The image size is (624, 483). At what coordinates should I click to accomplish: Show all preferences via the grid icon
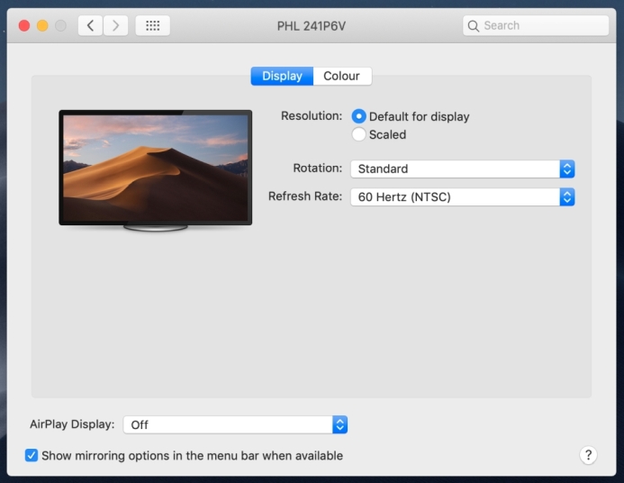tap(153, 26)
